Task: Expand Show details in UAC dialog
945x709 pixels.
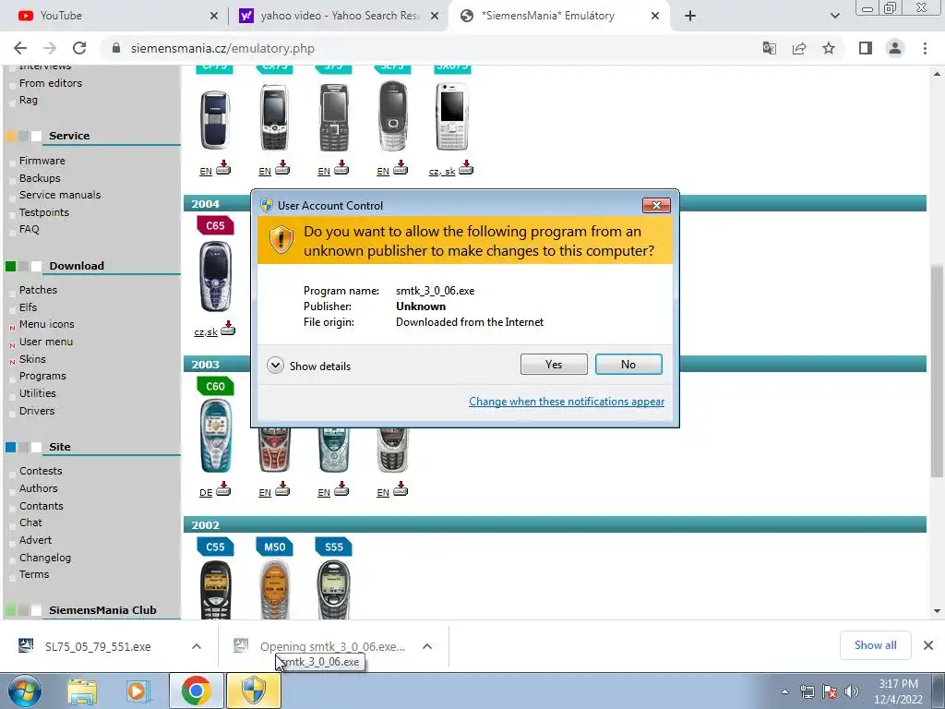Action: 308,366
